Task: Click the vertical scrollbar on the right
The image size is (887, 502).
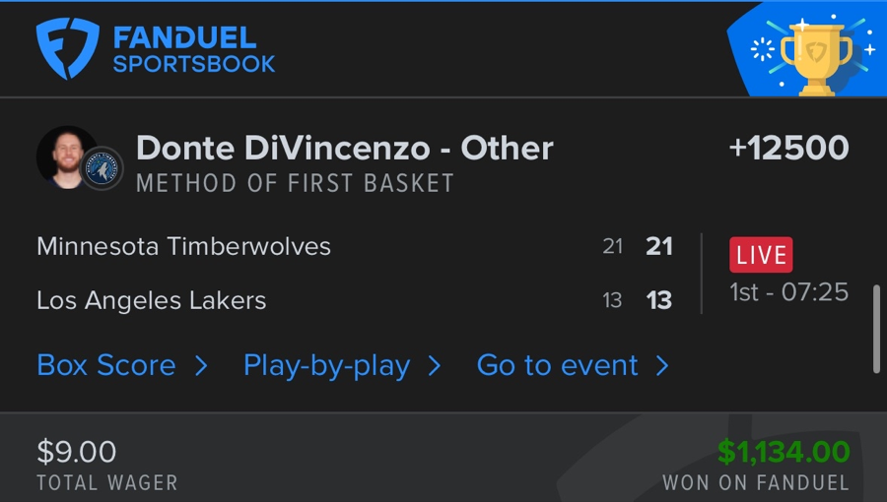Action: point(876,330)
